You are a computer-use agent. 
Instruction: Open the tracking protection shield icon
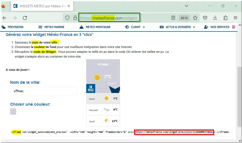67,18
